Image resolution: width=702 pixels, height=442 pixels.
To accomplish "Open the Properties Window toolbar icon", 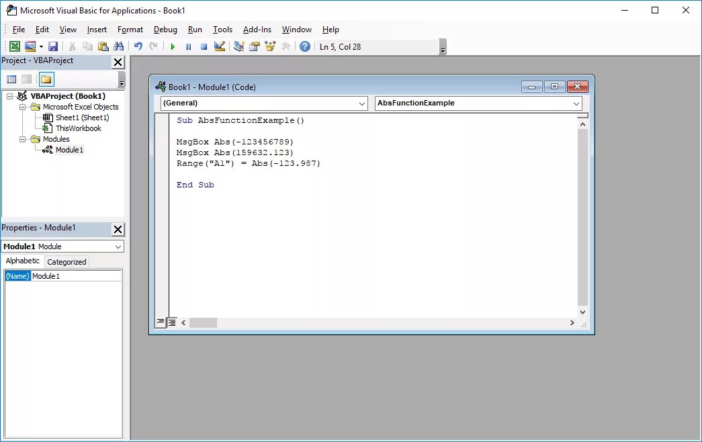I will (255, 46).
